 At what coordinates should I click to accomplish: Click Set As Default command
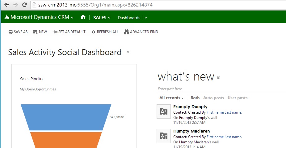[x=69, y=32]
